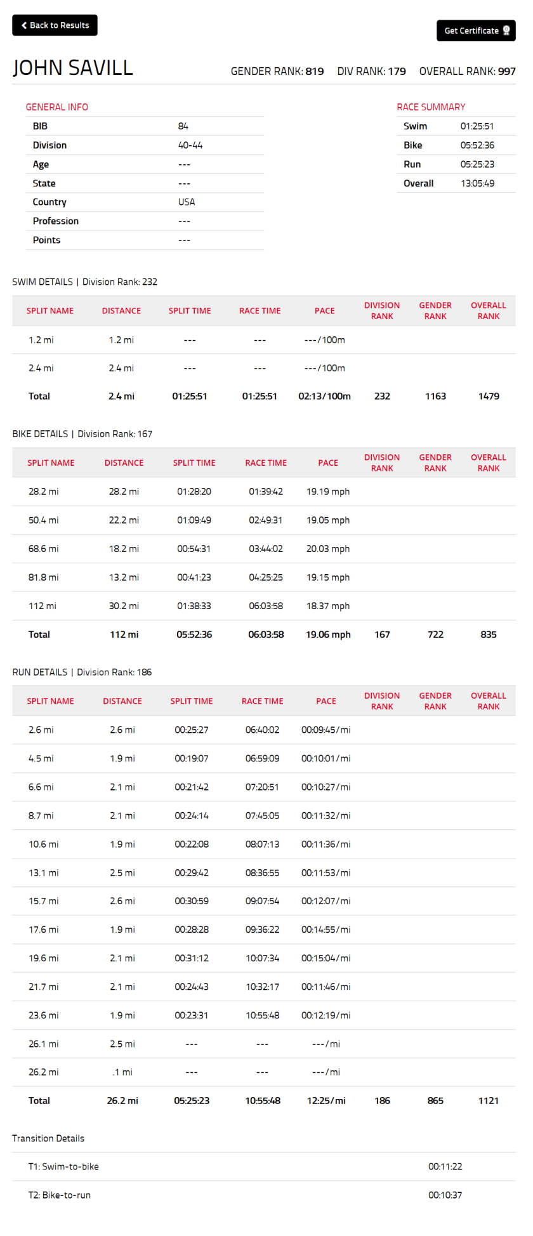Select bike overall rank 835
This screenshot has width=533, height=1236.
489,634
